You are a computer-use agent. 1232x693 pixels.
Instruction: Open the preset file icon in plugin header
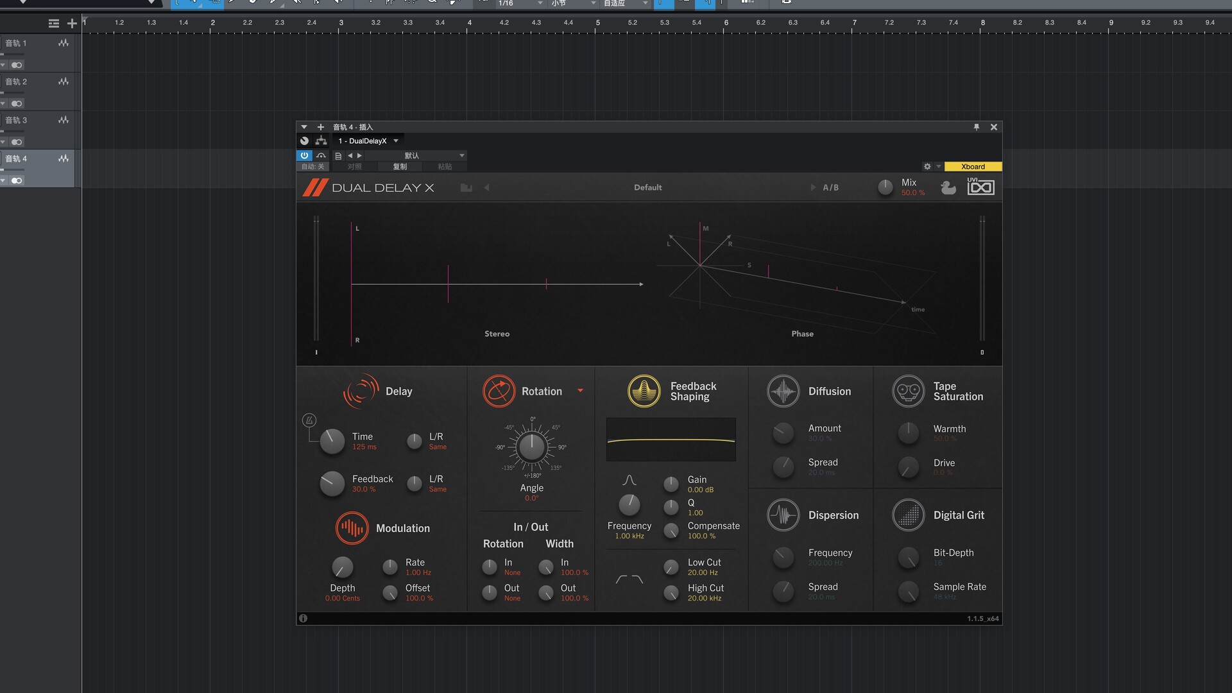pos(338,156)
